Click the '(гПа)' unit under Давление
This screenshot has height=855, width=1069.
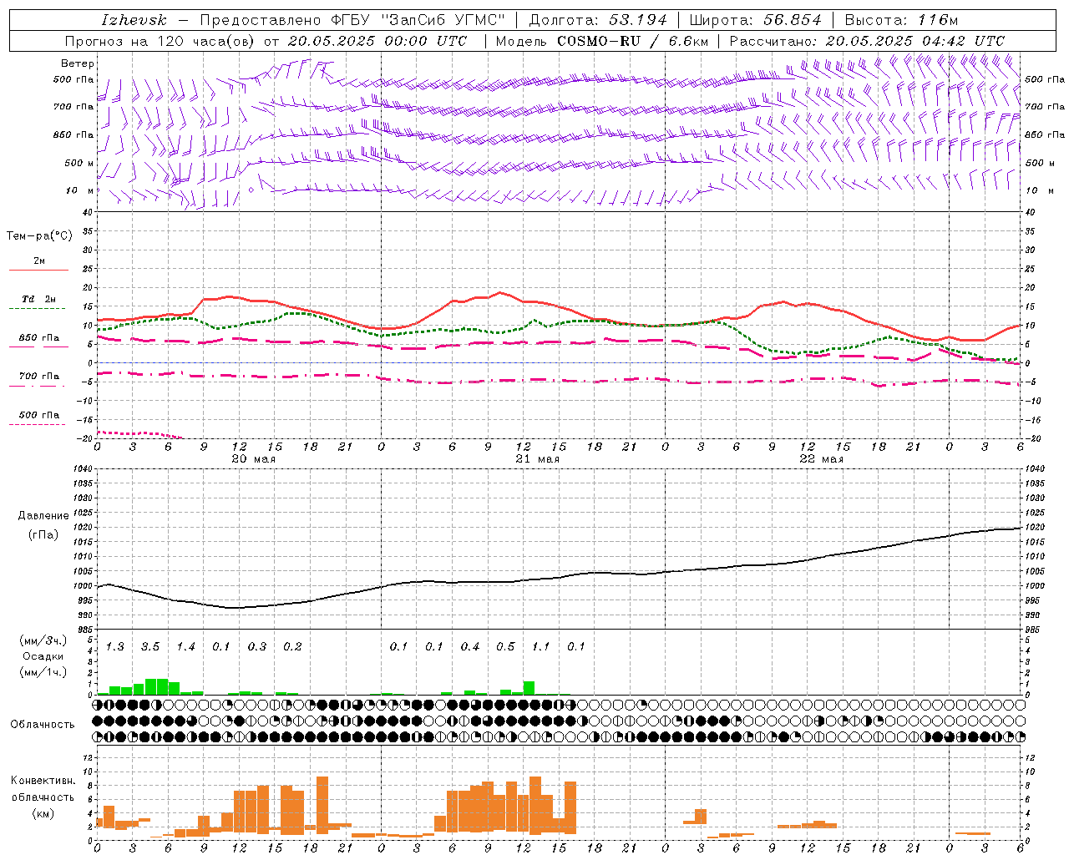[x=43, y=535]
